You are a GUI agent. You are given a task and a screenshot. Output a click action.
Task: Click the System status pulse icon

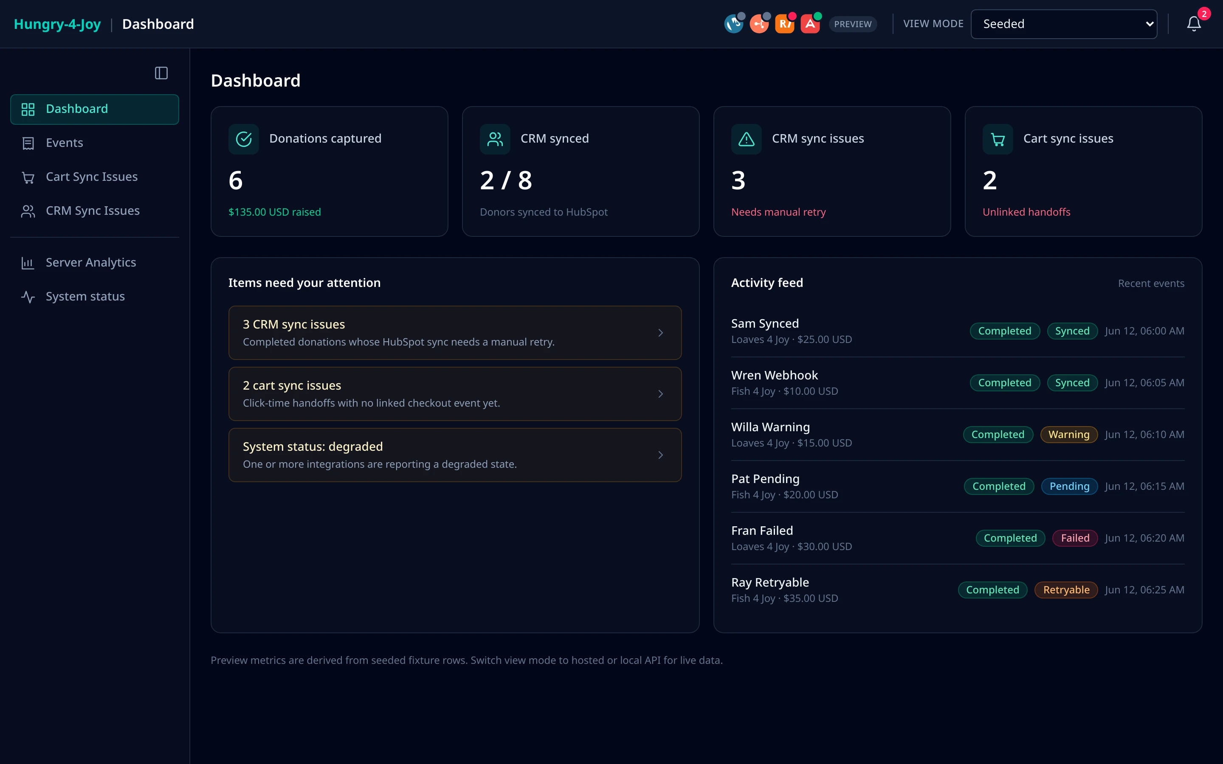(28, 297)
